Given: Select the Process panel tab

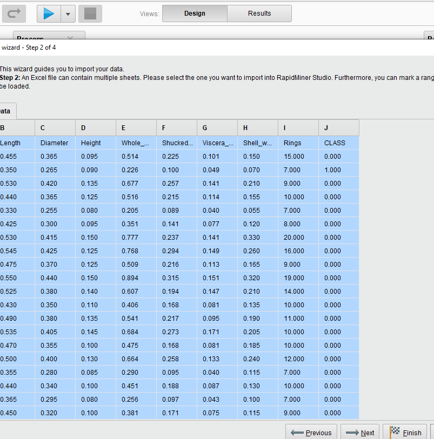Looking at the screenshot, I should [49, 35].
